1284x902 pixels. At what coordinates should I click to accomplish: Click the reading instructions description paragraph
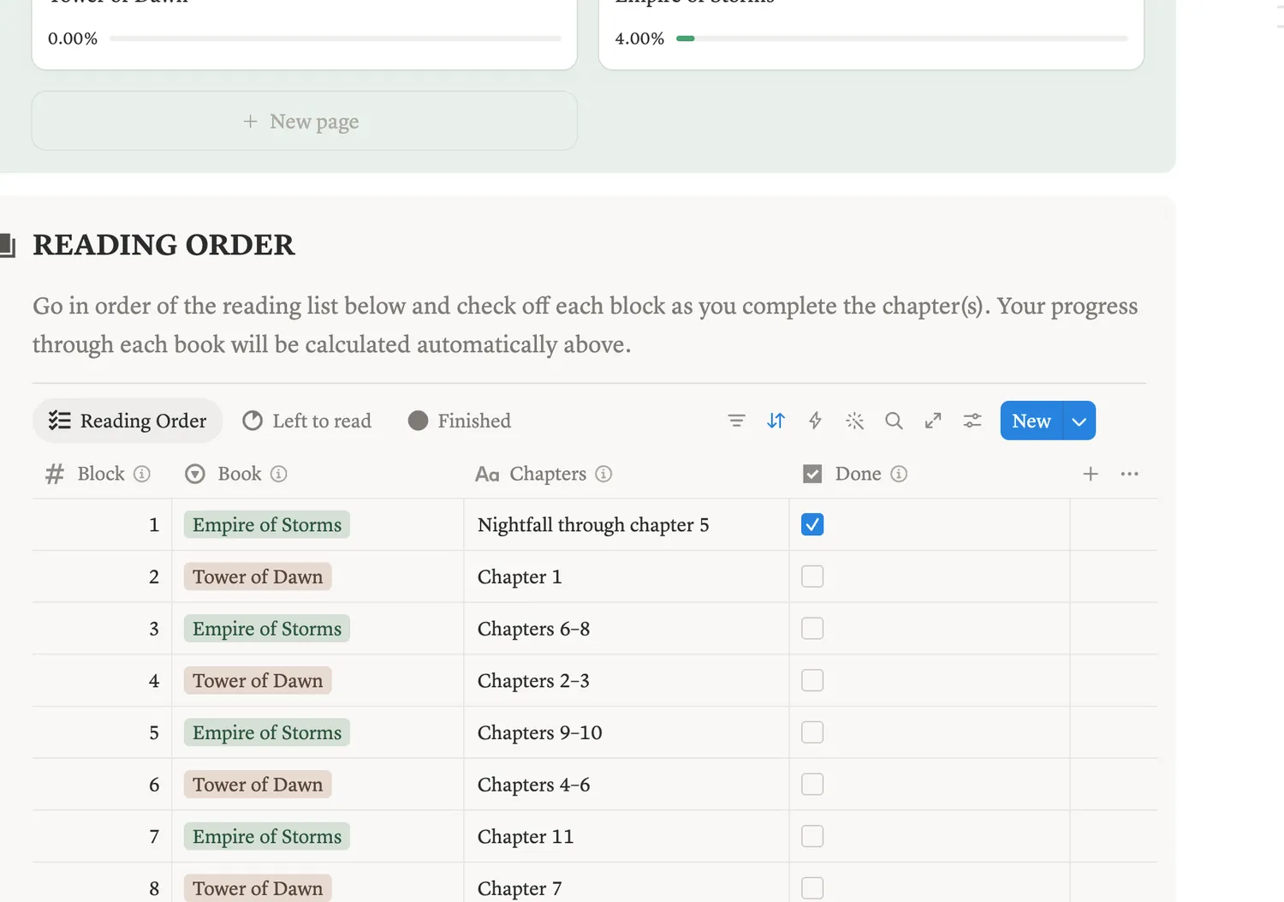586,326
